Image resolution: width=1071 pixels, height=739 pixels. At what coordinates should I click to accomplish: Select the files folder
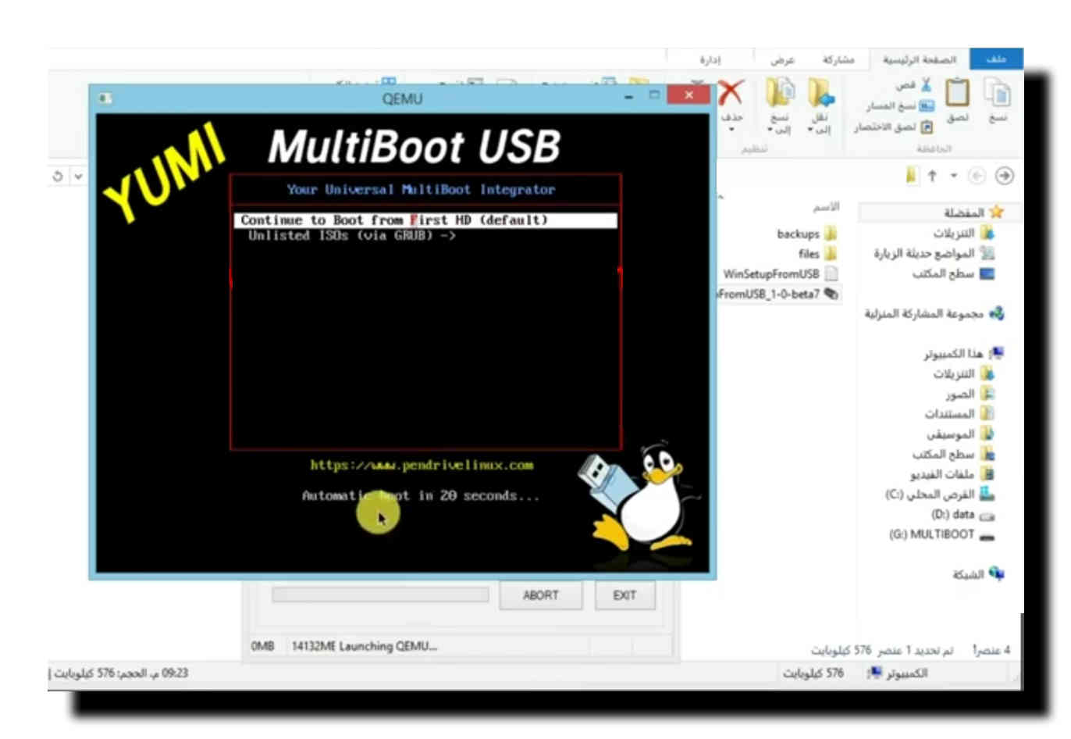pyautogui.click(x=817, y=254)
